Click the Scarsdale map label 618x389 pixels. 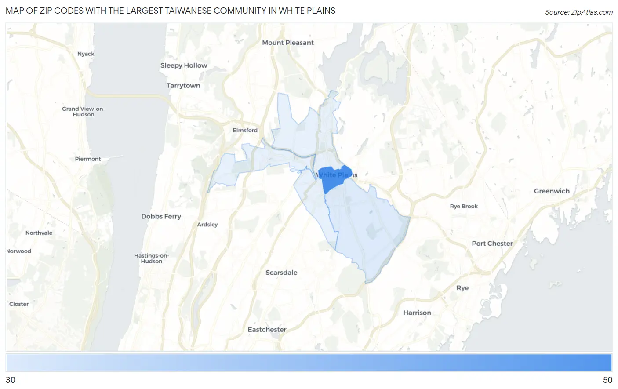(x=281, y=273)
